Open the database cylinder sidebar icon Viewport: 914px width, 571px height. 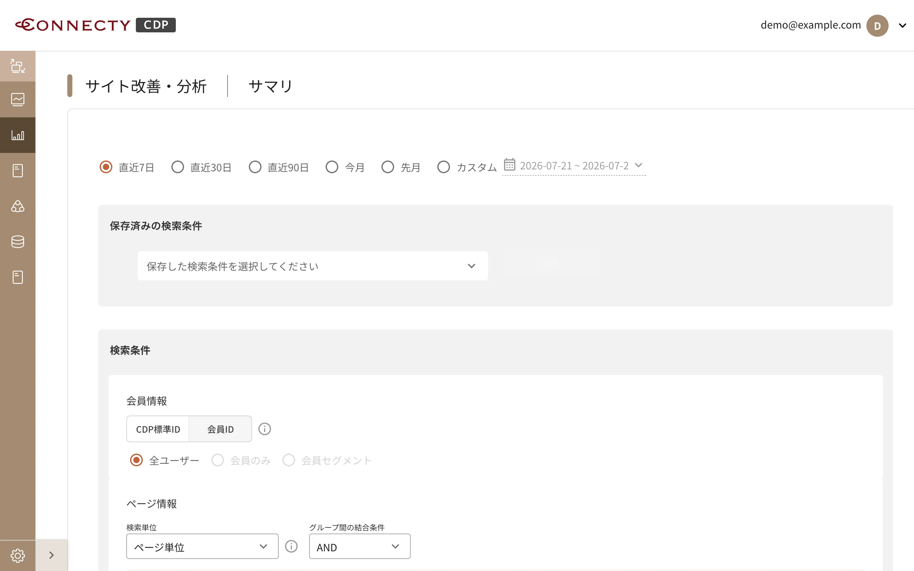[x=18, y=242]
